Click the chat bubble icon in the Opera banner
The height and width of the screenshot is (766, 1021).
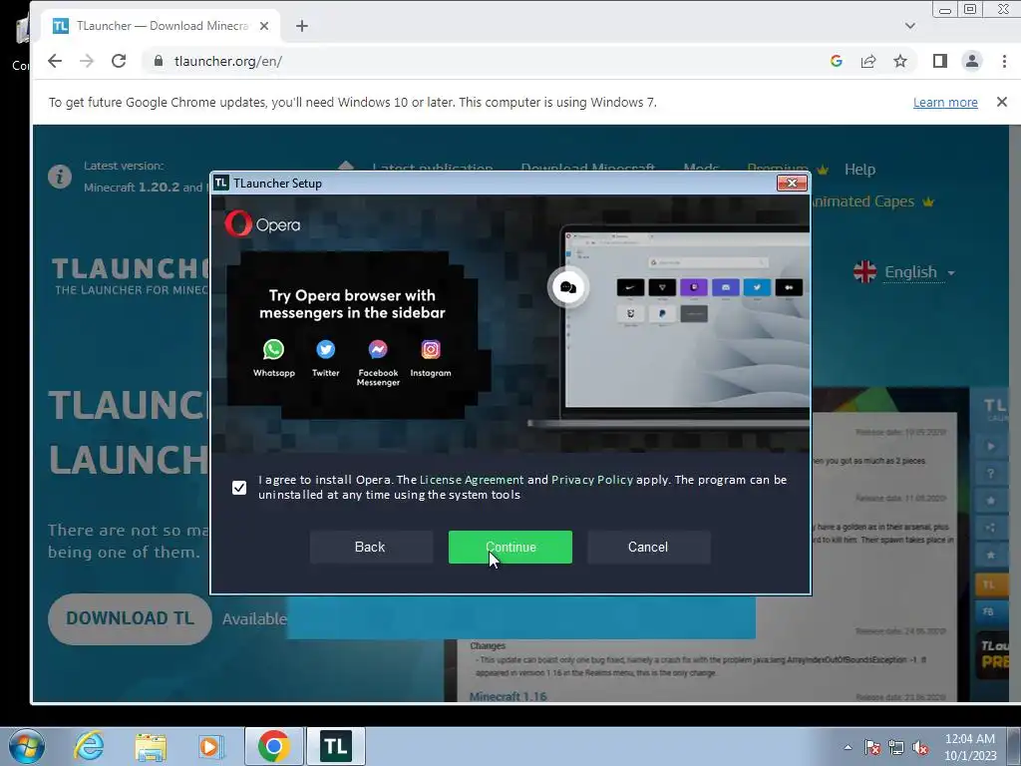click(x=567, y=287)
